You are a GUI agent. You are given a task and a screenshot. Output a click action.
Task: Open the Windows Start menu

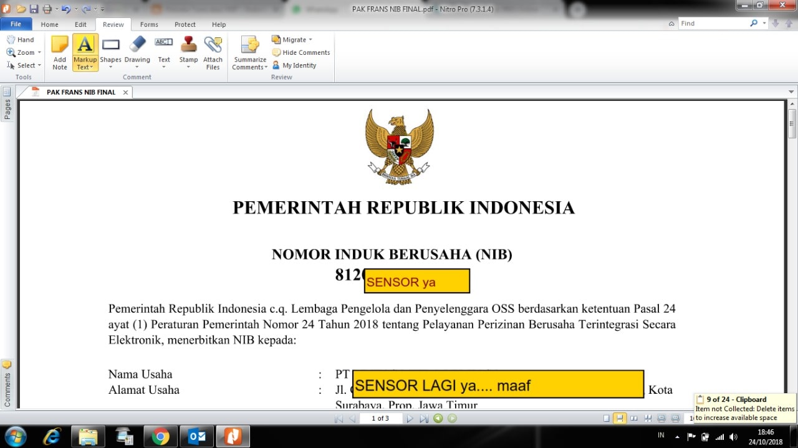tap(15, 436)
